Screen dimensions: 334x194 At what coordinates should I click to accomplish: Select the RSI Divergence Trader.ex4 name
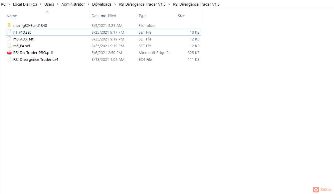35,60
